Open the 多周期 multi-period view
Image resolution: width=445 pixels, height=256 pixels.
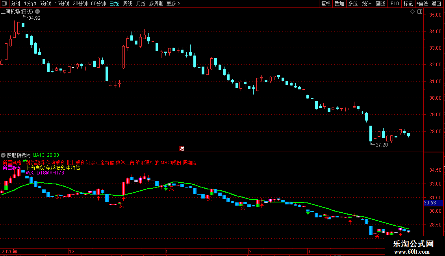156,4
